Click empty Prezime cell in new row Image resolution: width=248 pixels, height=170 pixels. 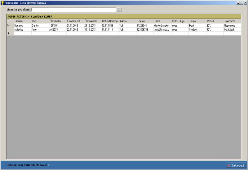point(23,33)
